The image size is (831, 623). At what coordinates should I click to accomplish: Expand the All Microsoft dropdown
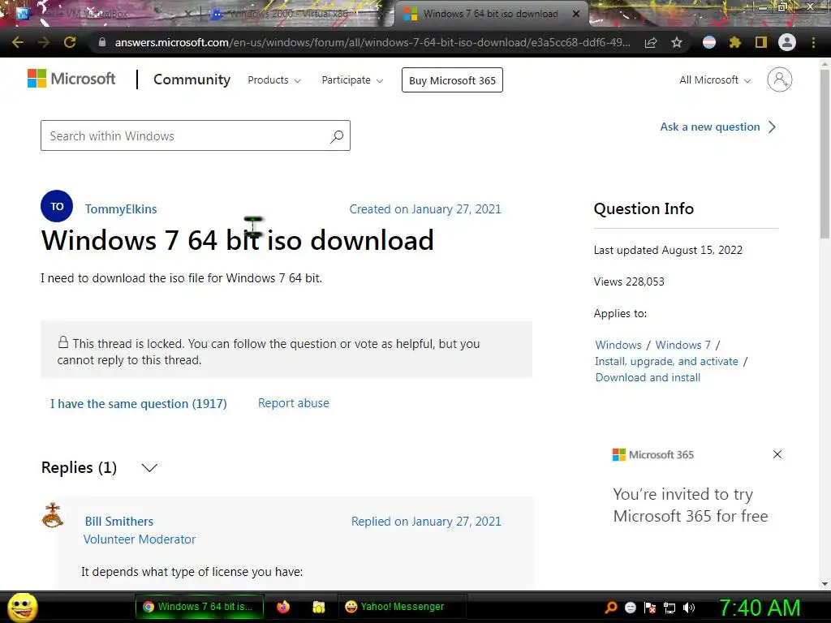[715, 80]
